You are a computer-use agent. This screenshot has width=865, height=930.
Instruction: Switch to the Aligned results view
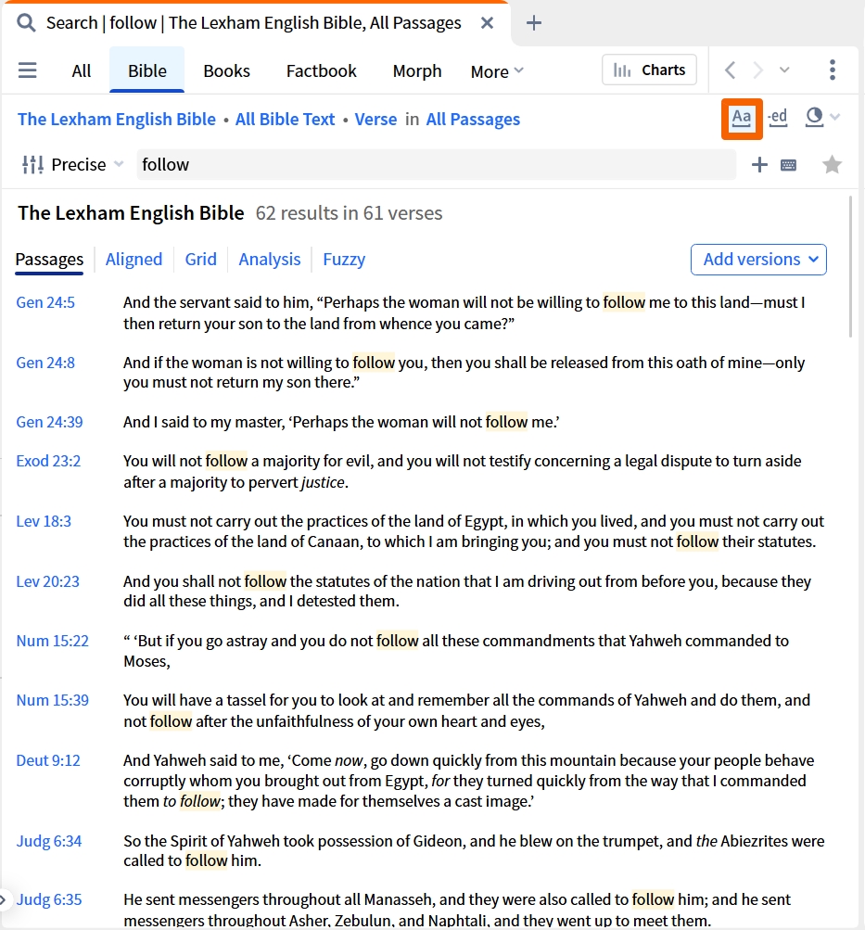(134, 260)
